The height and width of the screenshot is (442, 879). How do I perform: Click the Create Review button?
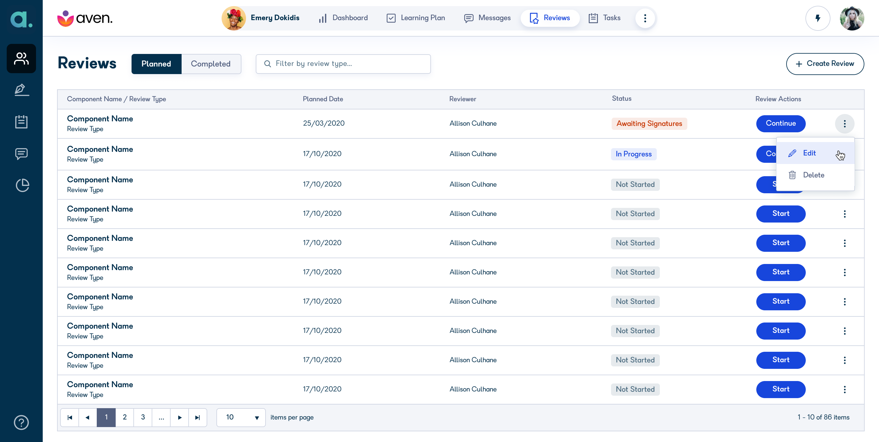tap(825, 64)
